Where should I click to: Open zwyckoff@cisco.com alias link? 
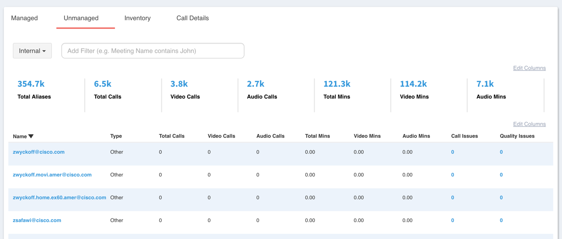[39, 152]
